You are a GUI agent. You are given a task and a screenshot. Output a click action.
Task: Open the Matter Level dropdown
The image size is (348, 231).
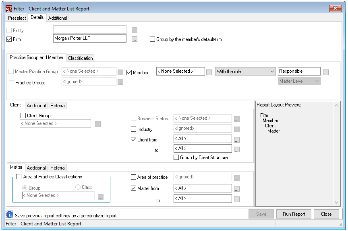[x=299, y=81]
